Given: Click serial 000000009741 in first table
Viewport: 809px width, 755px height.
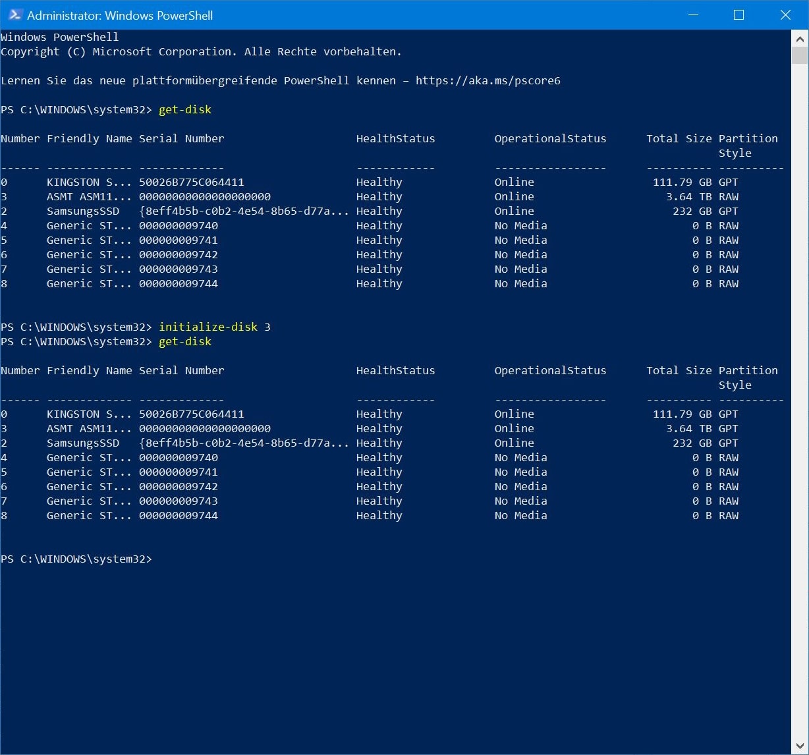Looking at the screenshot, I should pos(179,240).
